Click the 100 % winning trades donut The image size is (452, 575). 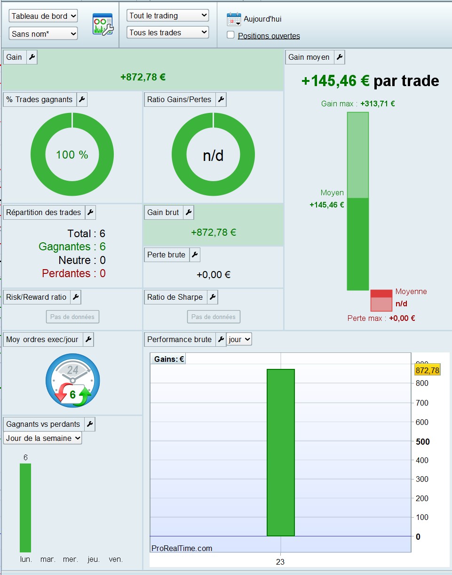72,154
